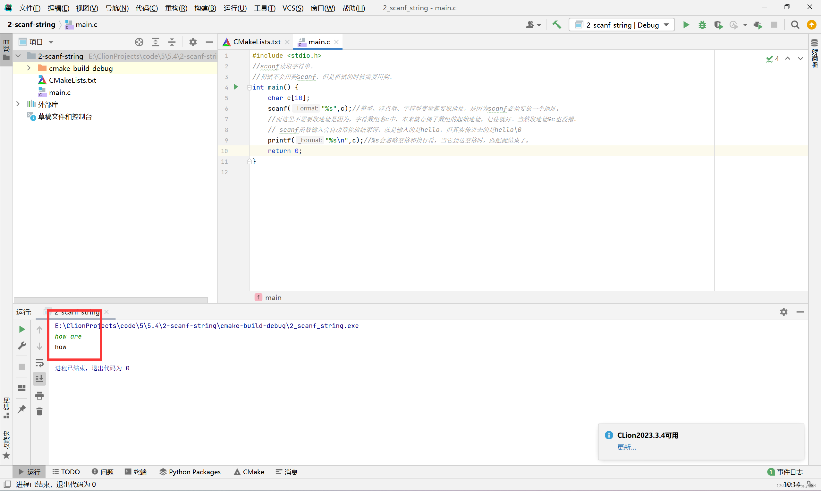This screenshot has height=491, width=821.
Task: Open project panel settings gear
Action: 193,42
